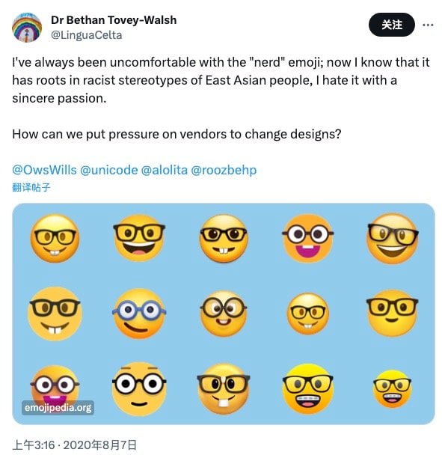Click the bottom-right small nerd emoji with braces
442x458 pixels.
point(392,388)
